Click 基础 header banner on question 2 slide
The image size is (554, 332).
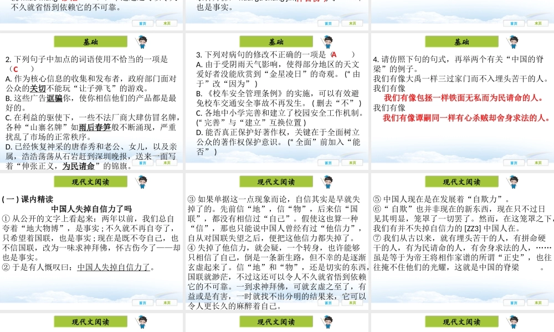[x=90, y=42]
